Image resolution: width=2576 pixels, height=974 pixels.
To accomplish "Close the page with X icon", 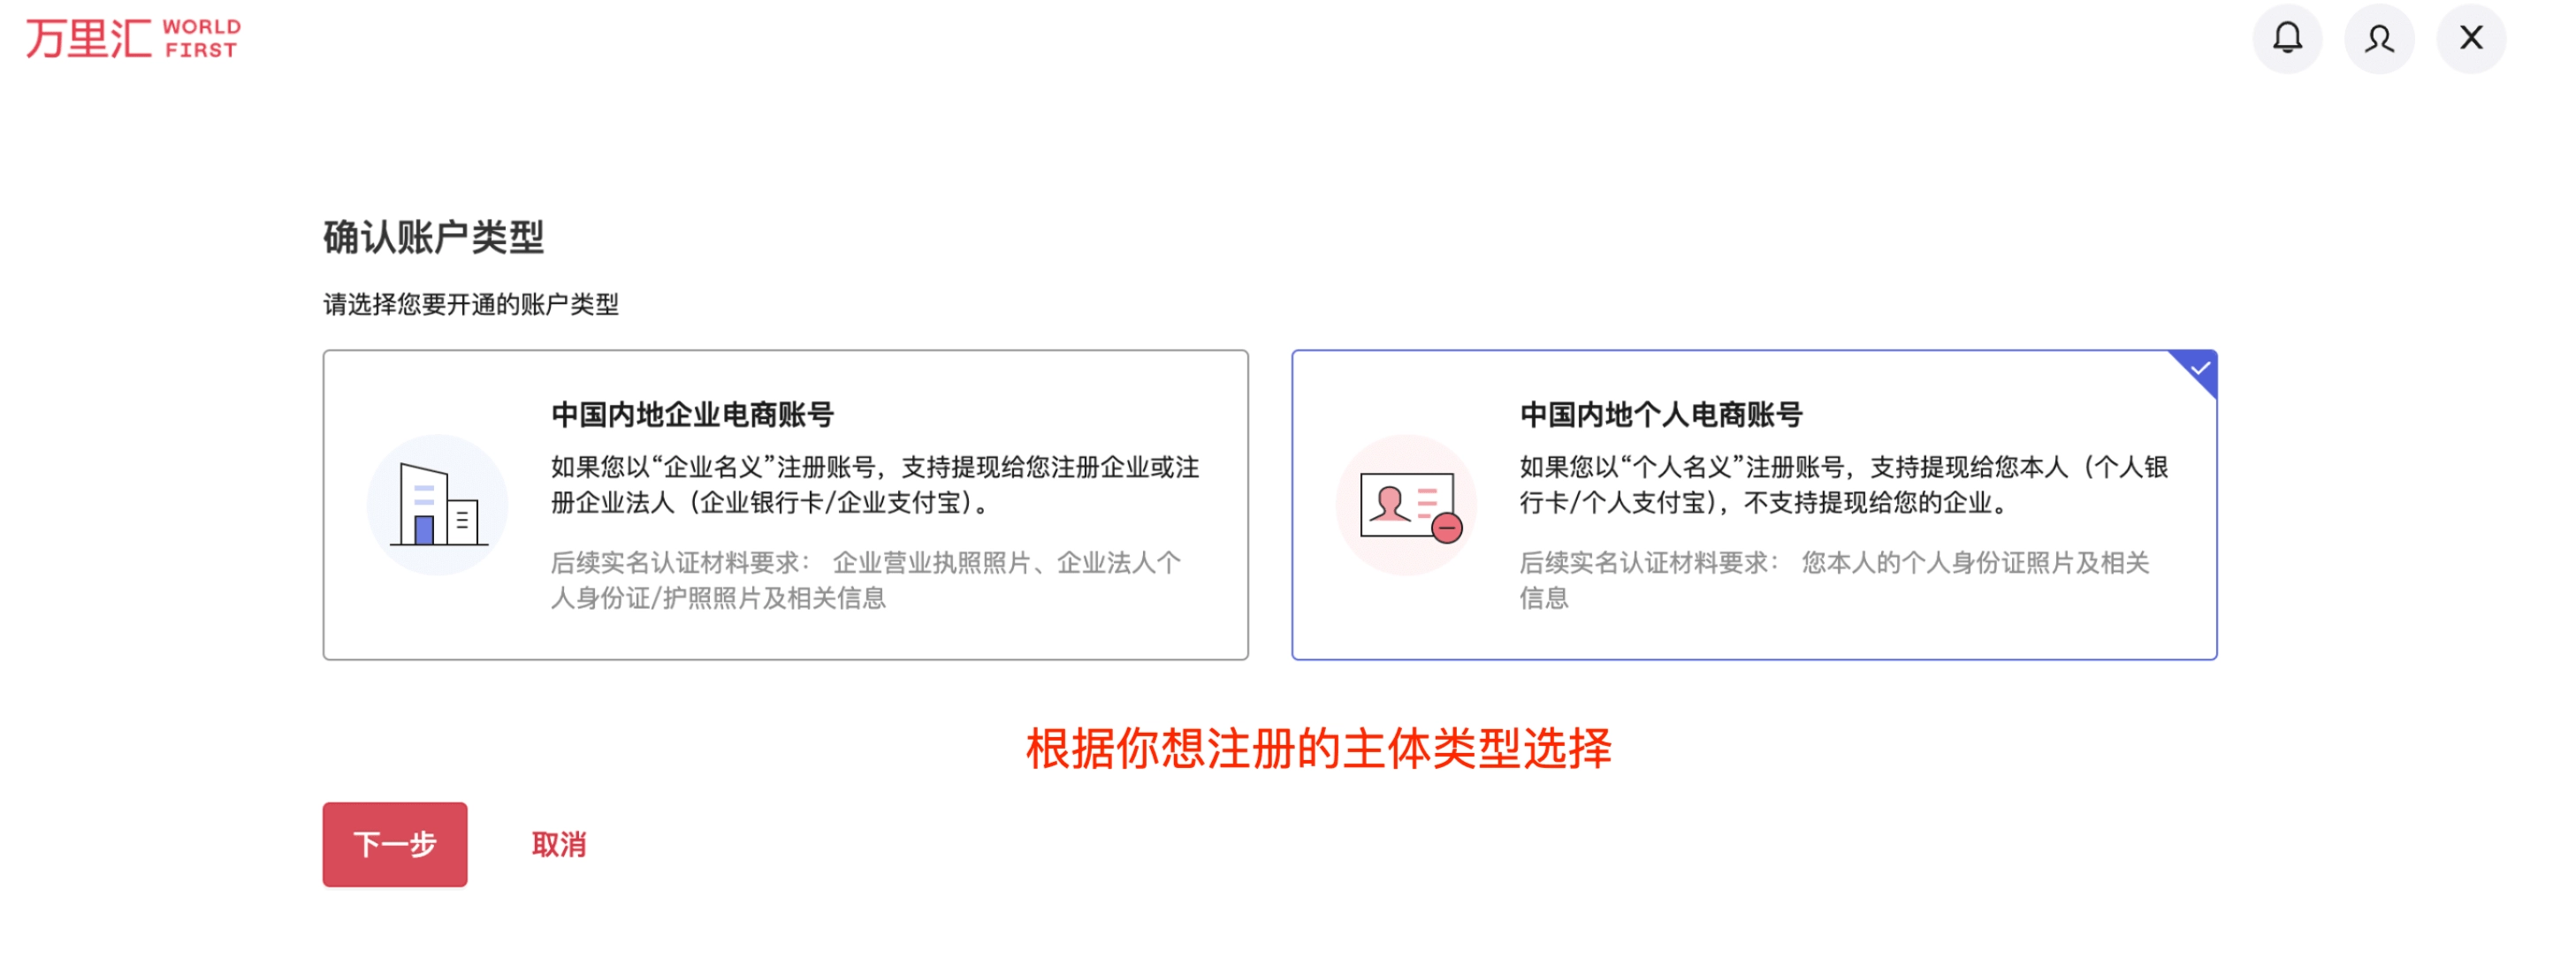I will pyautogui.click(x=2471, y=39).
